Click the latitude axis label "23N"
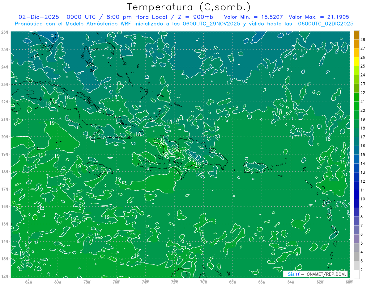The image size is (371, 286). [5, 84]
